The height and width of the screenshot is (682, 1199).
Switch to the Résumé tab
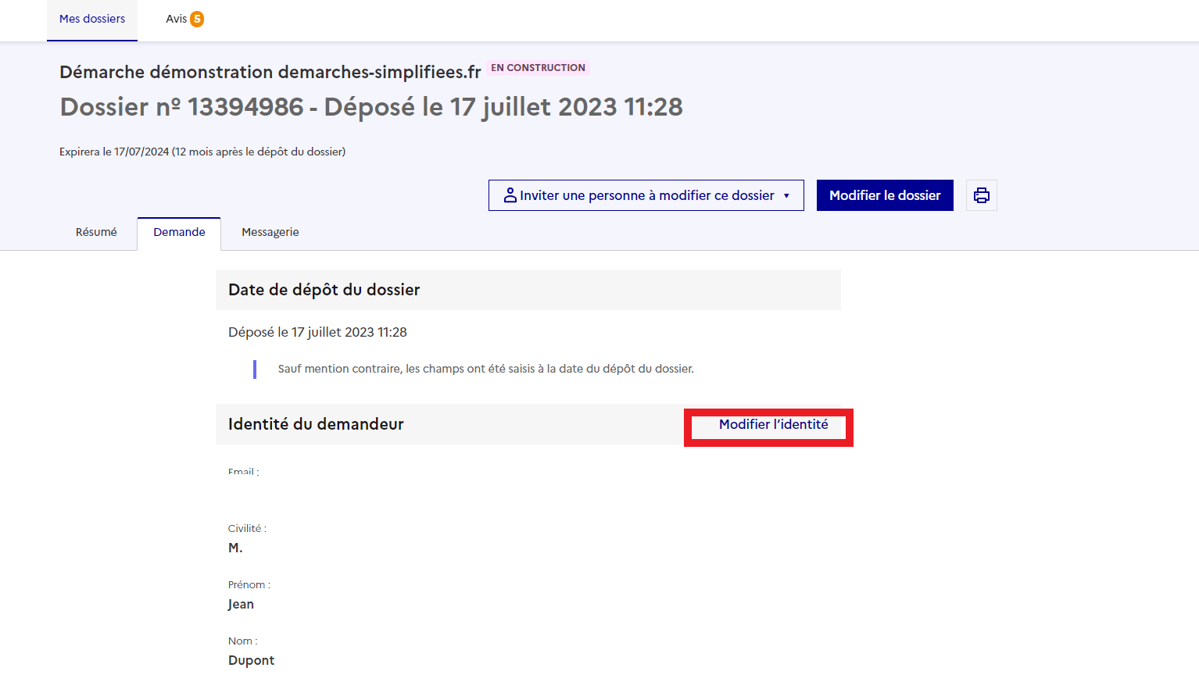(95, 232)
